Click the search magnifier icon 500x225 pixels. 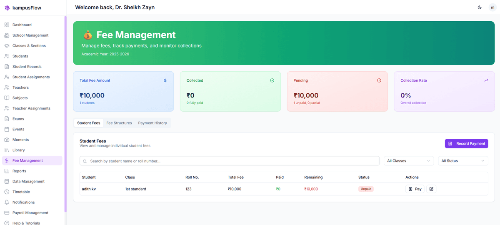(x=85, y=161)
